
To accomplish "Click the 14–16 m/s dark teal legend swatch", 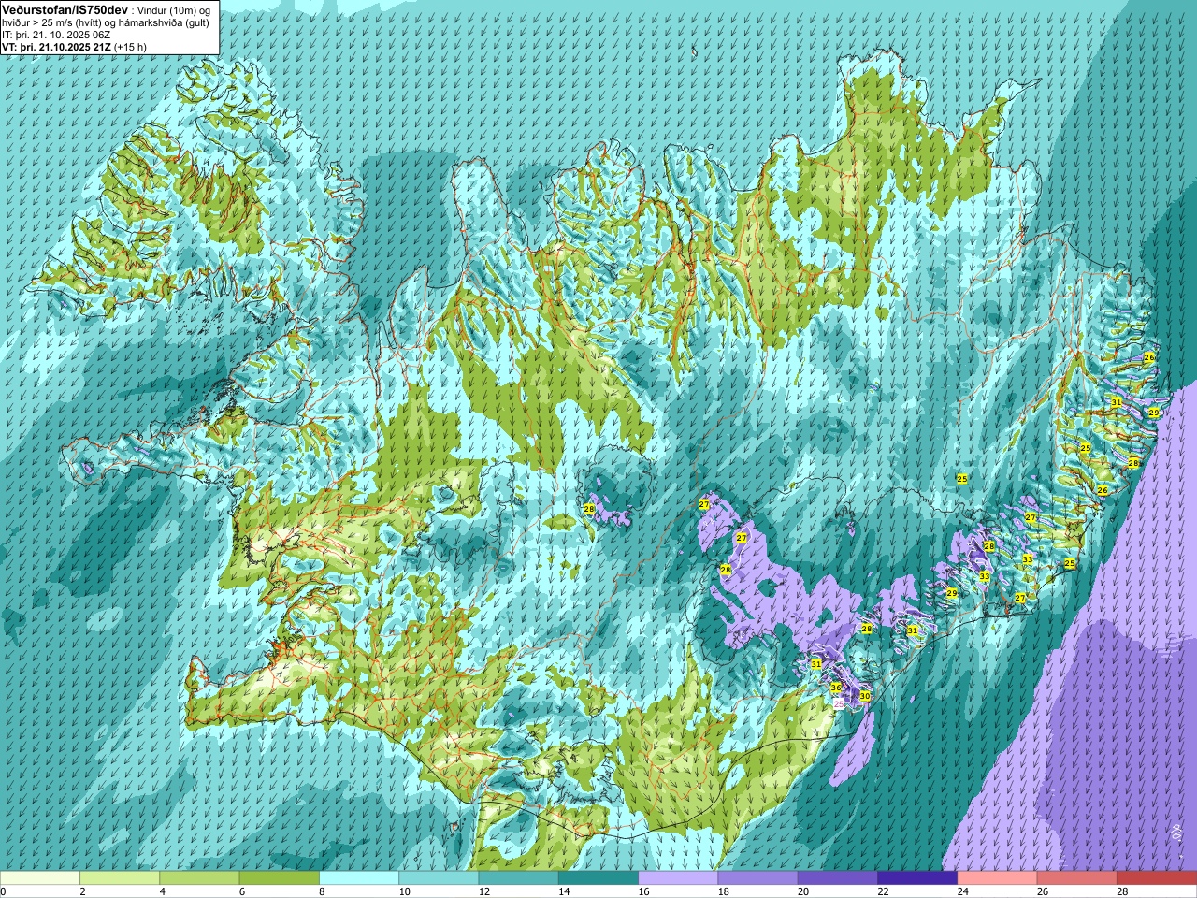I will click(x=598, y=878).
